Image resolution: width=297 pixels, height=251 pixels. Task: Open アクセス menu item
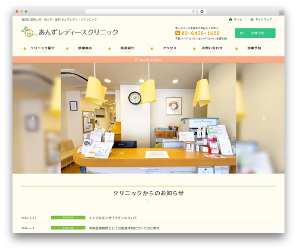click(x=170, y=49)
